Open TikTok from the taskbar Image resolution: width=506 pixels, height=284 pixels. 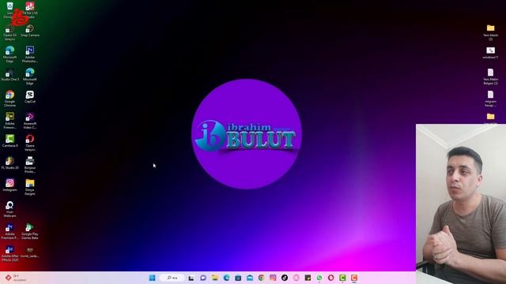285,278
